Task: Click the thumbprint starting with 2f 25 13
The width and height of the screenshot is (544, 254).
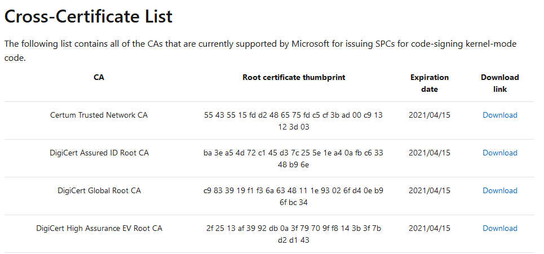Action: point(294,234)
